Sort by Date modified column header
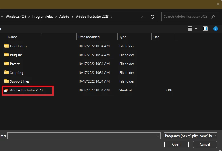 point(89,37)
